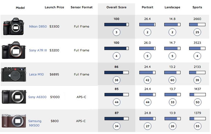Select the Samsung NX500 link
Screen dimensions: 211x134
(35, 123)
